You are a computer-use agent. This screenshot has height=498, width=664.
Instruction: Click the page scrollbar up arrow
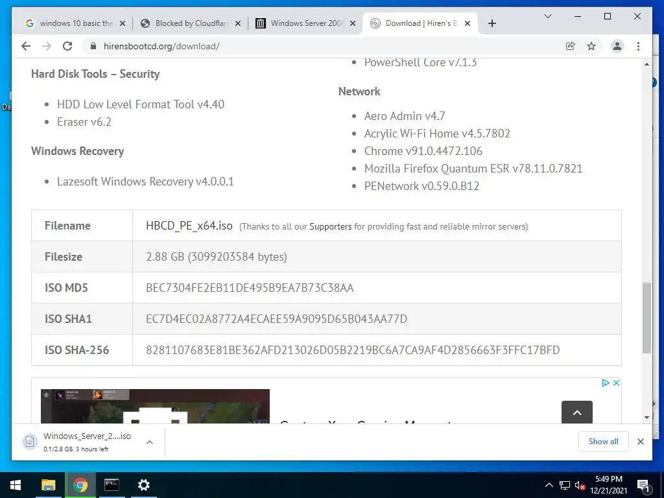[646, 64]
